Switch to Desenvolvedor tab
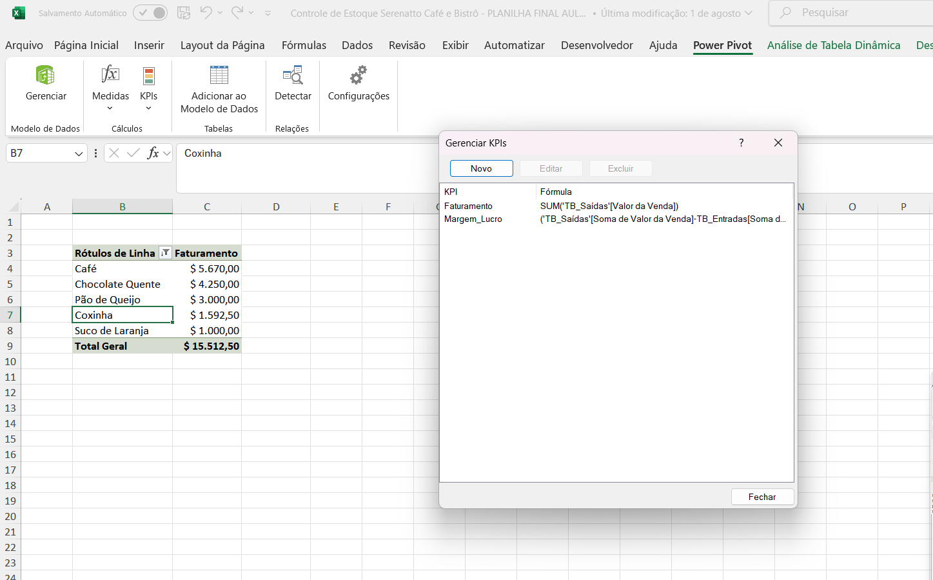The width and height of the screenshot is (933, 580). click(597, 45)
